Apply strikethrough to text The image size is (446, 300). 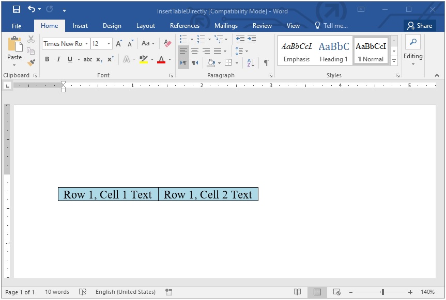coord(88,59)
